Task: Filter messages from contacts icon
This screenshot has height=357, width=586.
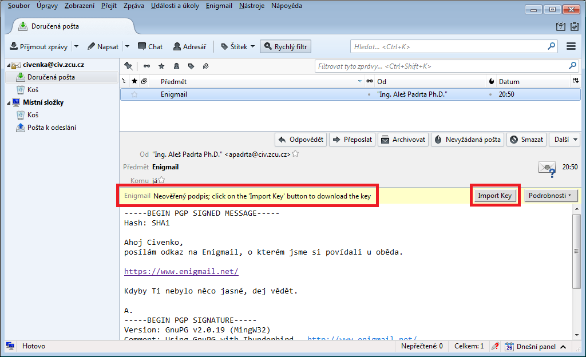Action: click(176, 66)
